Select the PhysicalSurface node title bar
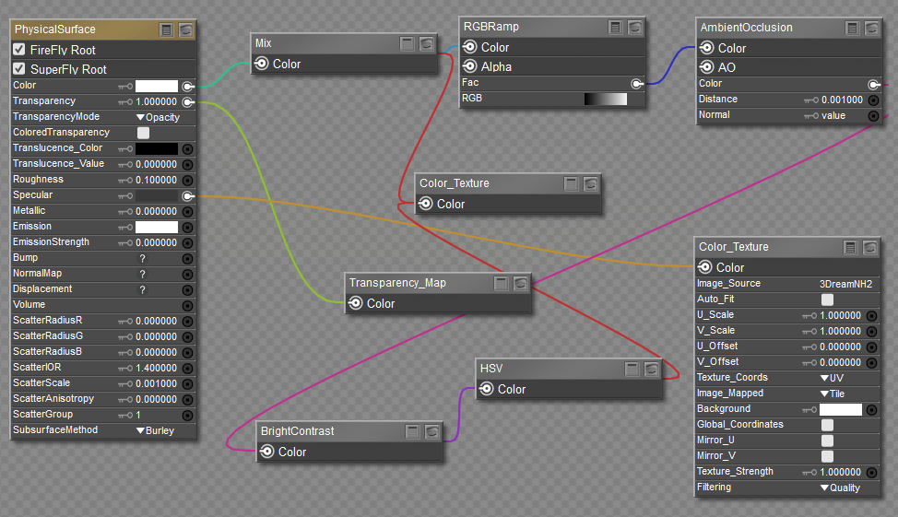The height and width of the screenshot is (517, 898). click(x=103, y=29)
